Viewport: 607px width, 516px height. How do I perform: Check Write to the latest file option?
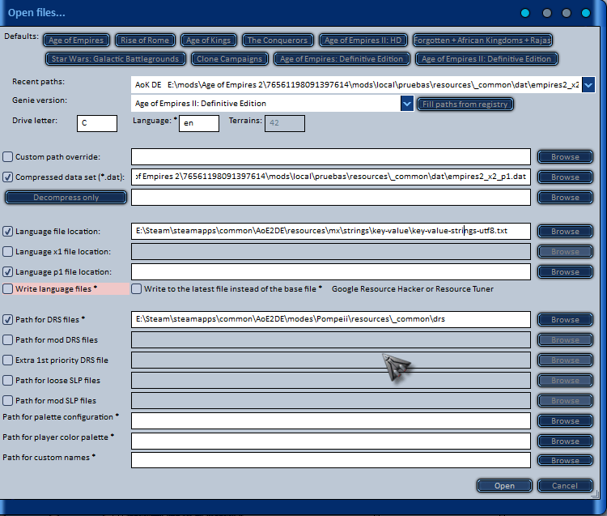(x=136, y=289)
